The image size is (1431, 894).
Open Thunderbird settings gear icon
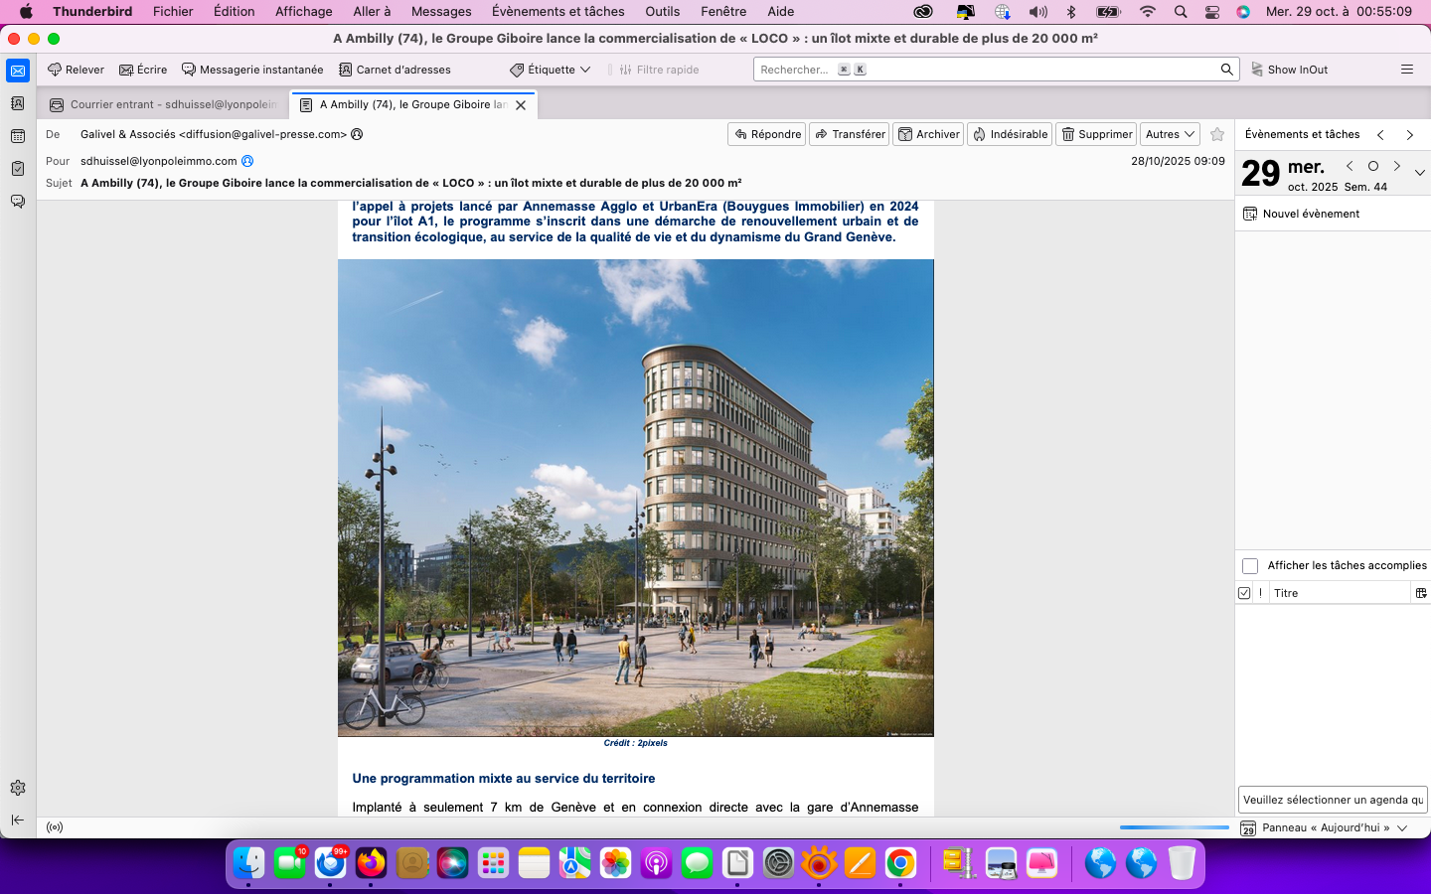coord(18,788)
